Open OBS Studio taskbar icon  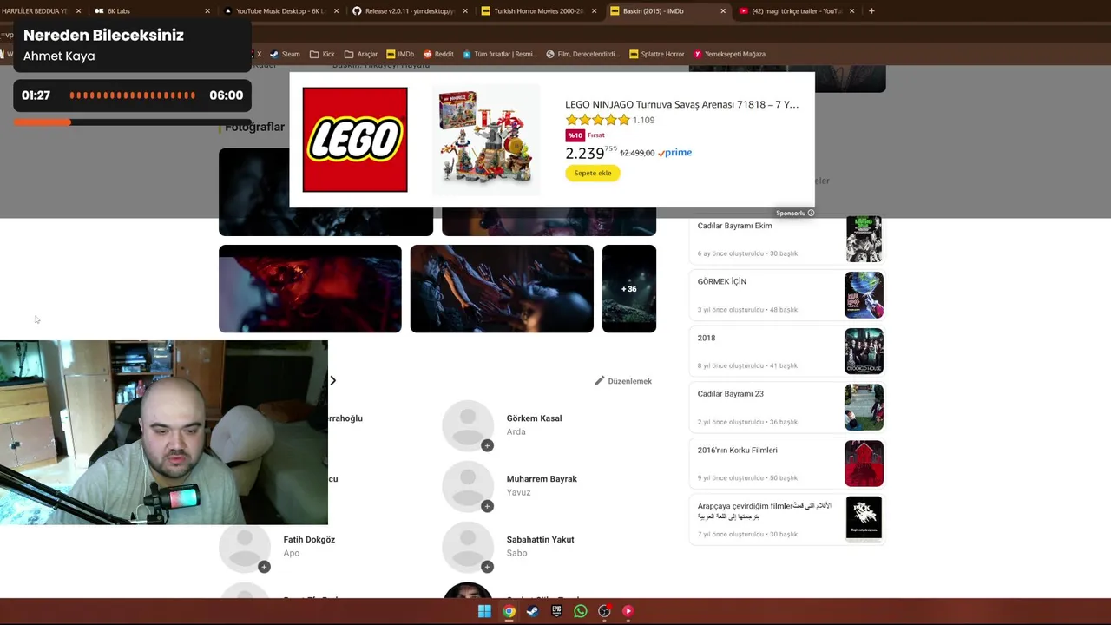tap(604, 611)
